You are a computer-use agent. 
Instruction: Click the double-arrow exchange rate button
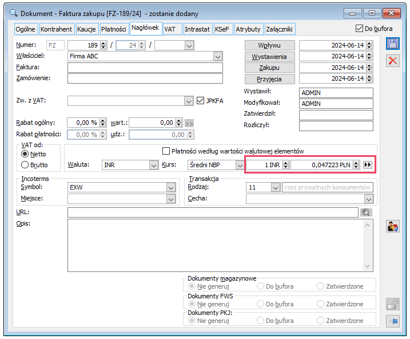[x=367, y=165]
